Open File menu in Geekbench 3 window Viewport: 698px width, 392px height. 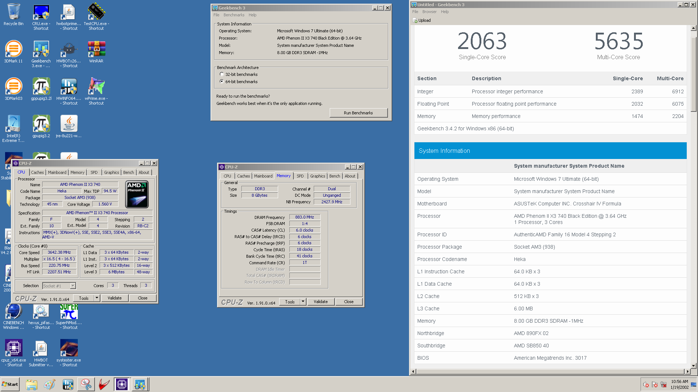[216, 15]
